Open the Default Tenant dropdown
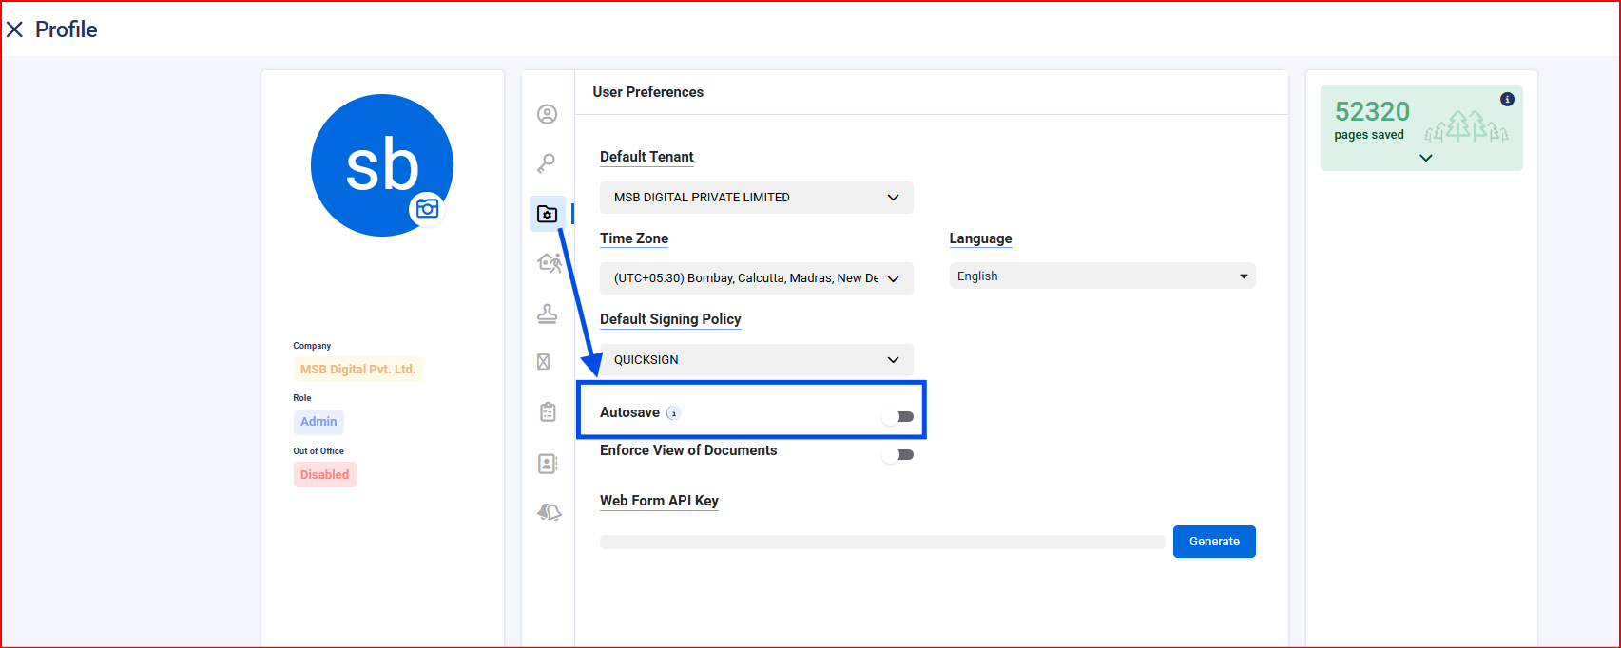Image resolution: width=1621 pixels, height=648 pixels. coord(756,198)
